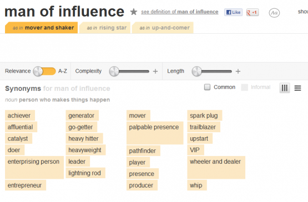This screenshot has width=308, height=202.
Task: Click the favorite star icon beside the title
Action: (134, 12)
